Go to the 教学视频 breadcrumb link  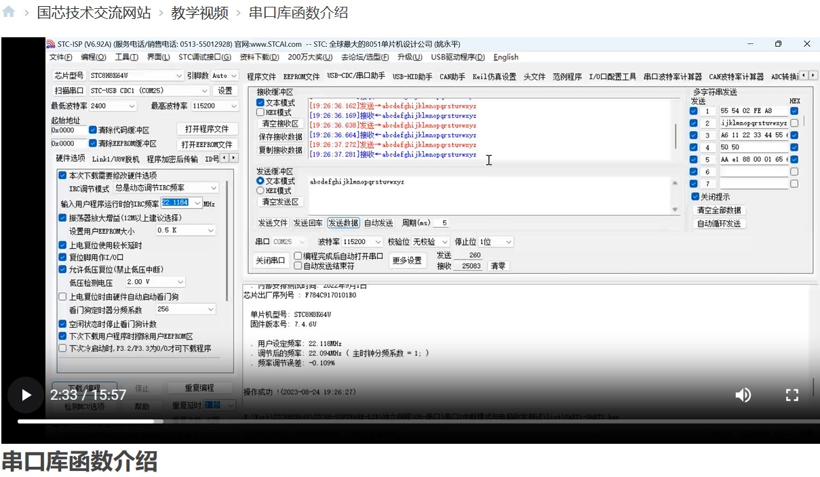tap(199, 12)
